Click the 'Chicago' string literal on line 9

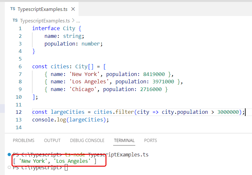pos(83,89)
